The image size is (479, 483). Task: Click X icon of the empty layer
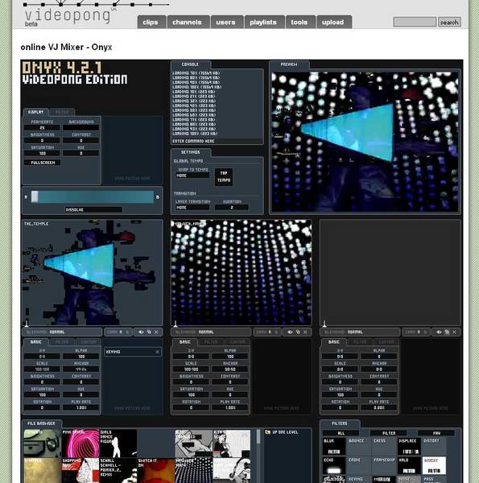(x=454, y=332)
